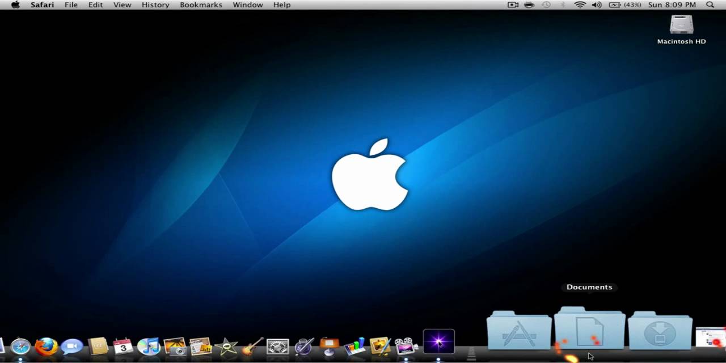This screenshot has width=726, height=363.
Task: Open the photo-with-paintbrush app icon
Action: coord(381,346)
